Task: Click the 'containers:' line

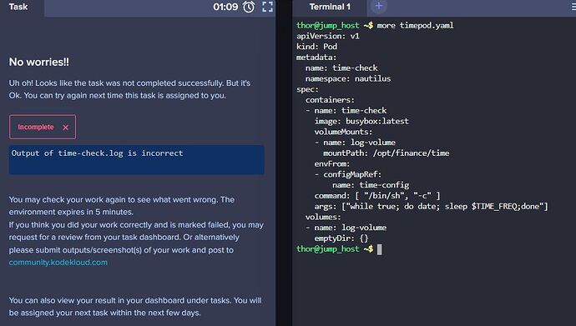Action: [330, 100]
